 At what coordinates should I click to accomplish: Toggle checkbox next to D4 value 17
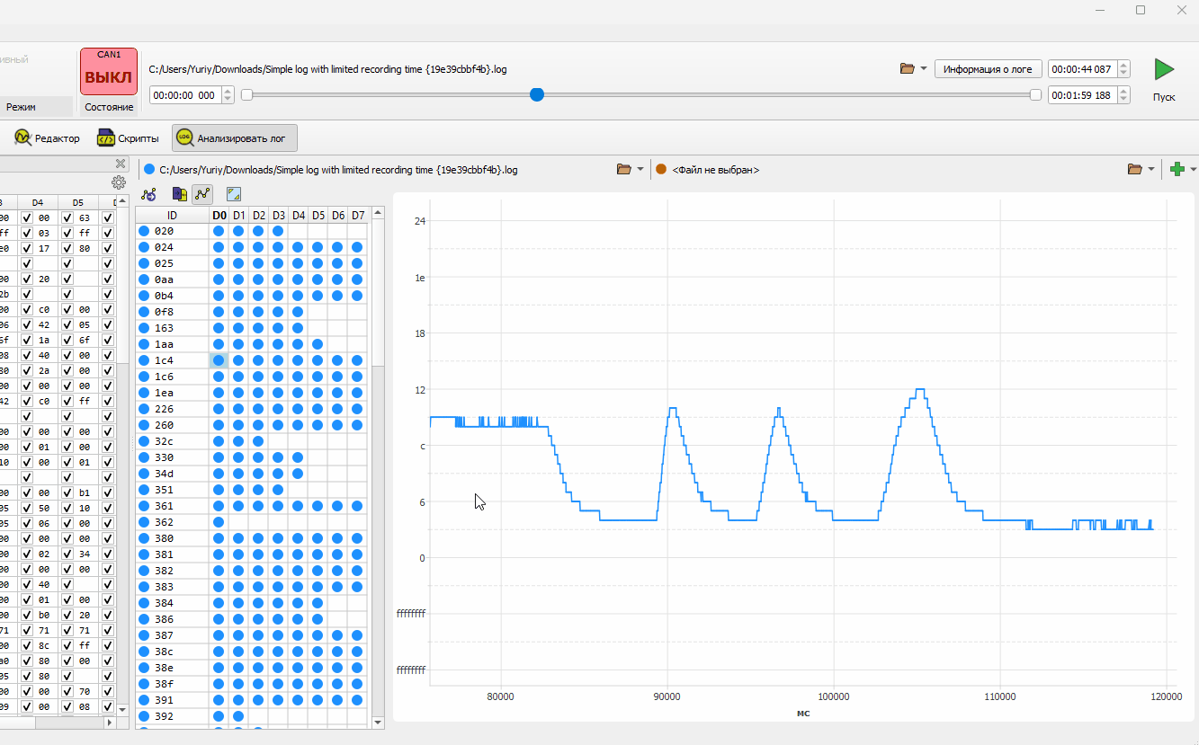[x=27, y=248]
